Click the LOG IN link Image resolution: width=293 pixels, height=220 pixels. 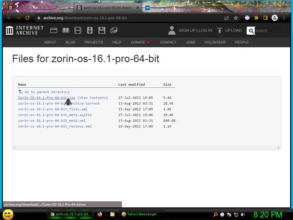(x=205, y=30)
